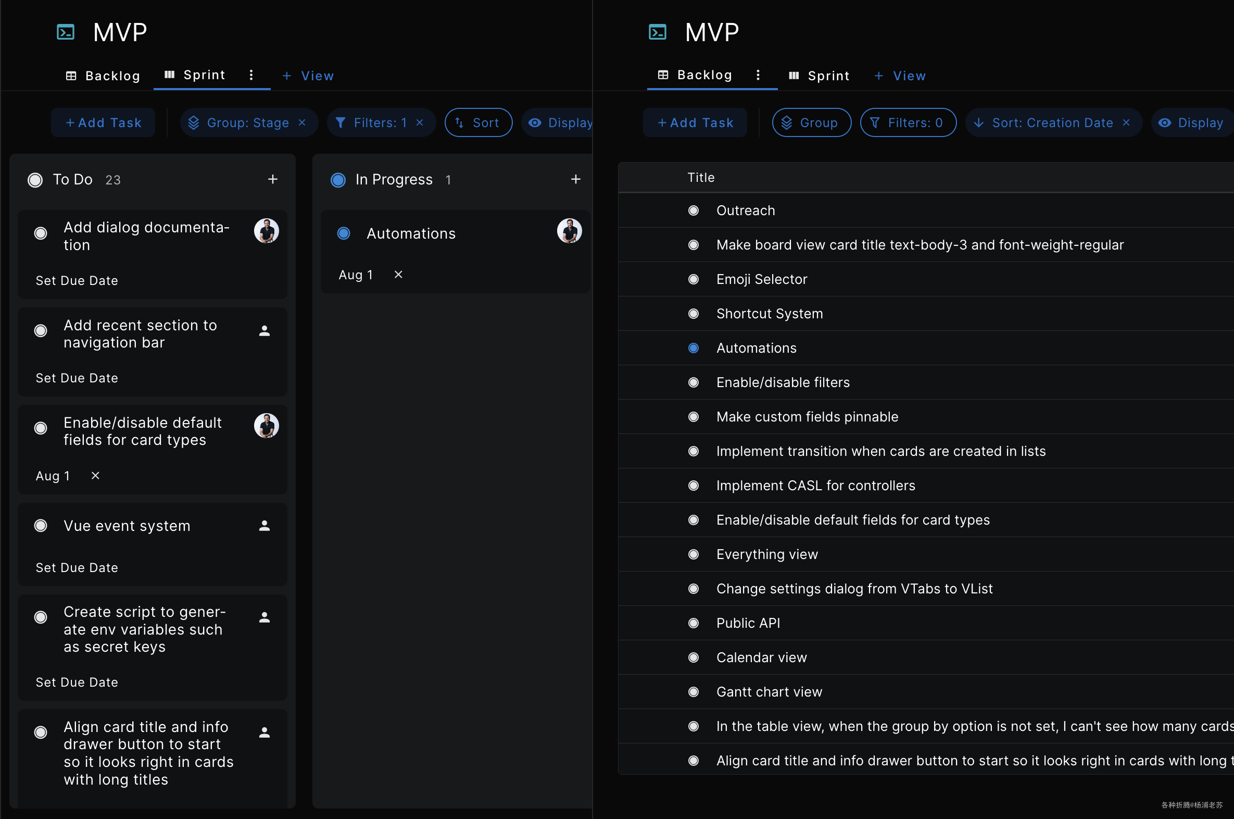This screenshot has width=1234, height=819.
Task: Click Add Task button in Sprint view
Action: click(104, 123)
